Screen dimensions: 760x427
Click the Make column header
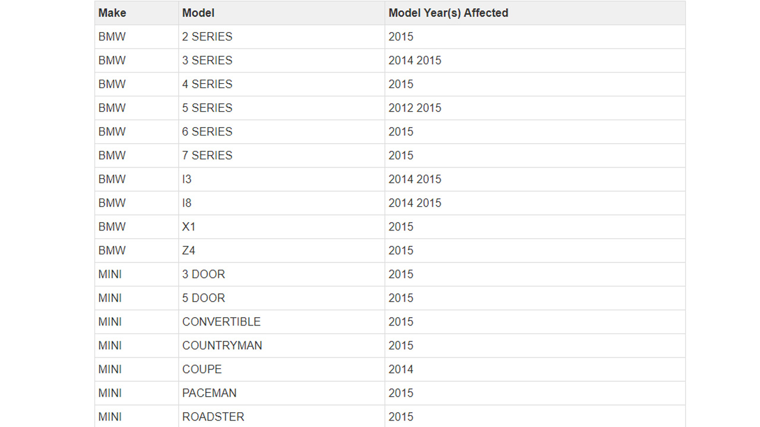pyautogui.click(x=112, y=13)
